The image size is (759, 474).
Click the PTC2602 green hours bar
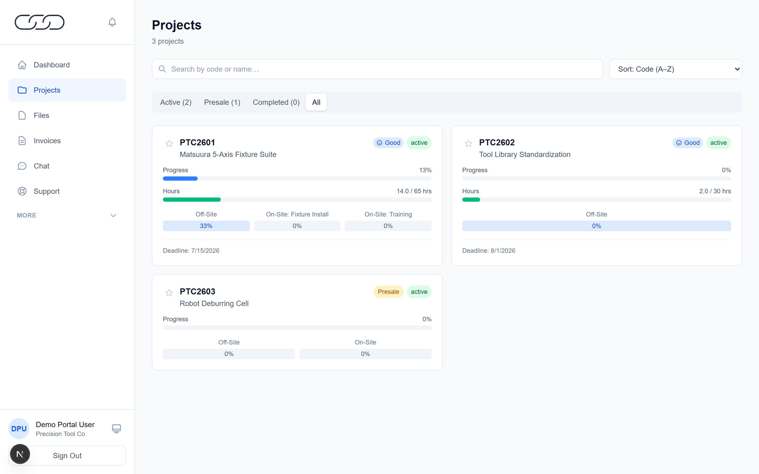click(471, 200)
